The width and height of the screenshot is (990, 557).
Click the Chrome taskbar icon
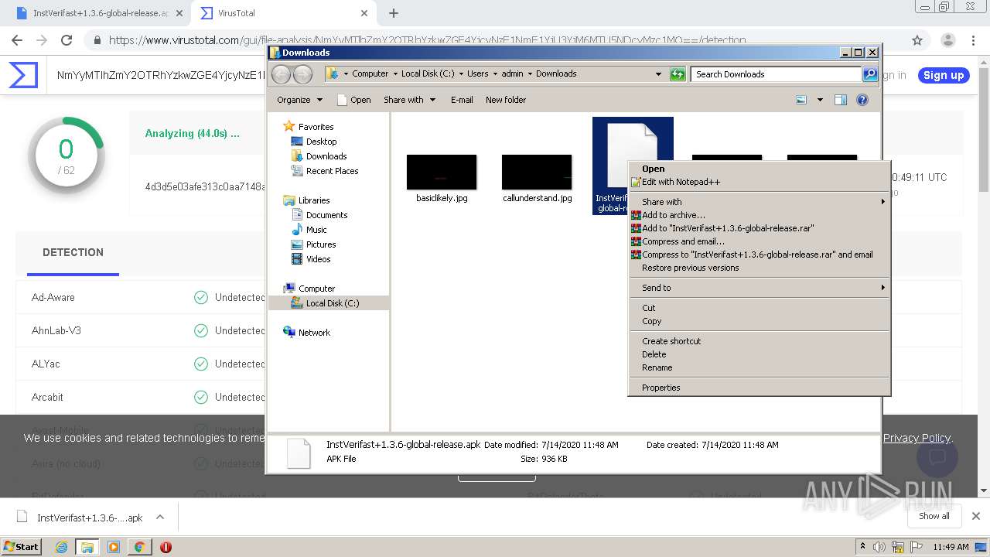[139, 547]
